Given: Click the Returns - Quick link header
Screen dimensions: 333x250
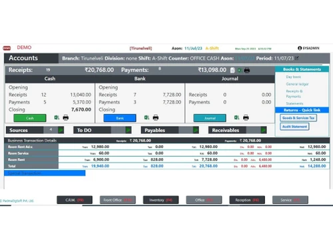Looking at the screenshot, I should [x=302, y=110].
